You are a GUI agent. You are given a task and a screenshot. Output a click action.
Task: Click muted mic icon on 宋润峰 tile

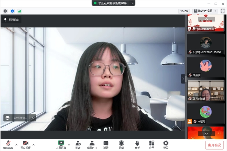pos(190,75)
